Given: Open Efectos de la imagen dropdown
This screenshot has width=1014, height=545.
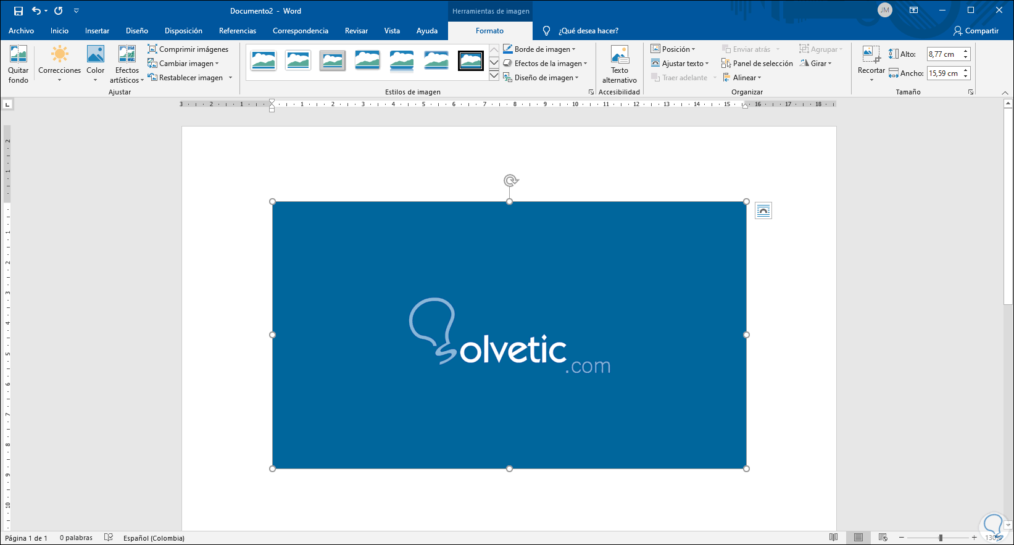Looking at the screenshot, I should tap(545, 64).
